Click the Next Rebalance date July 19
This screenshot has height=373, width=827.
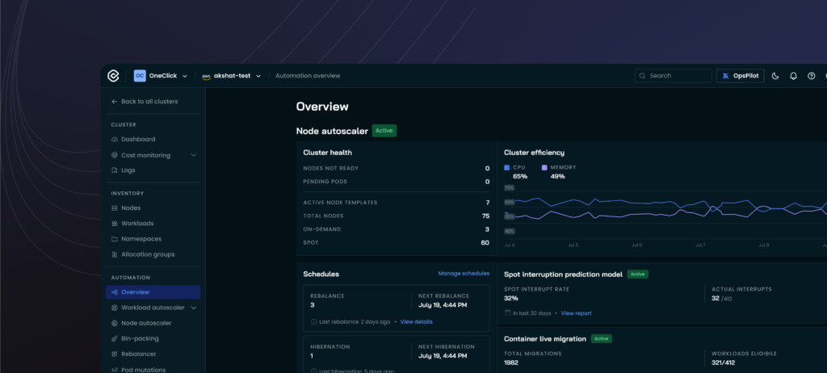click(x=443, y=305)
